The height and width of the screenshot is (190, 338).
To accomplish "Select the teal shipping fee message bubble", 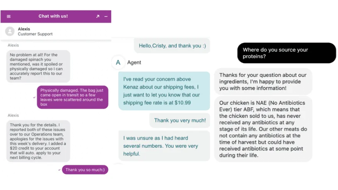I will point(164,91).
